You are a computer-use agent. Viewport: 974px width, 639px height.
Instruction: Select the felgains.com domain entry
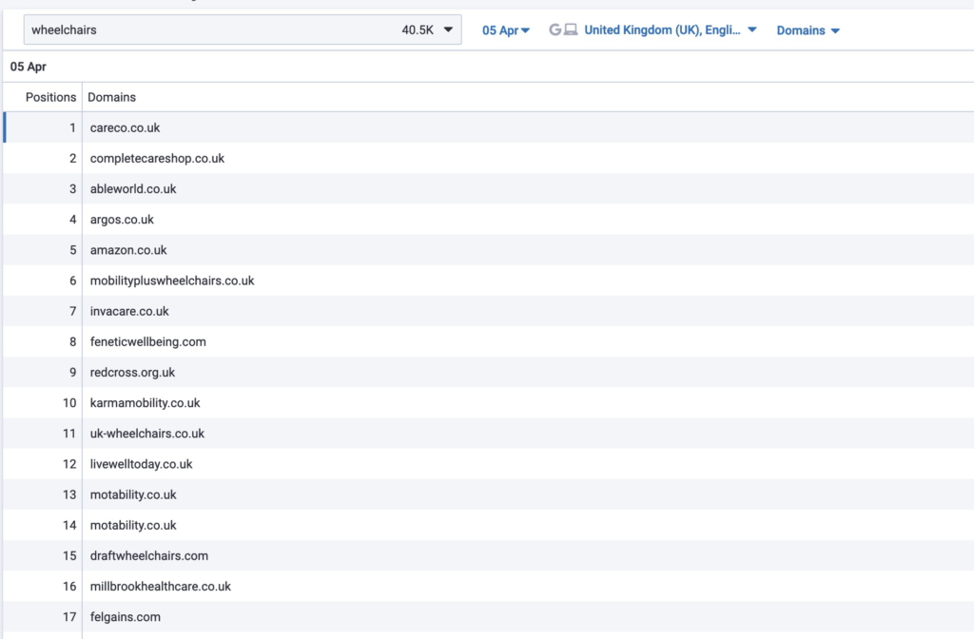125,616
